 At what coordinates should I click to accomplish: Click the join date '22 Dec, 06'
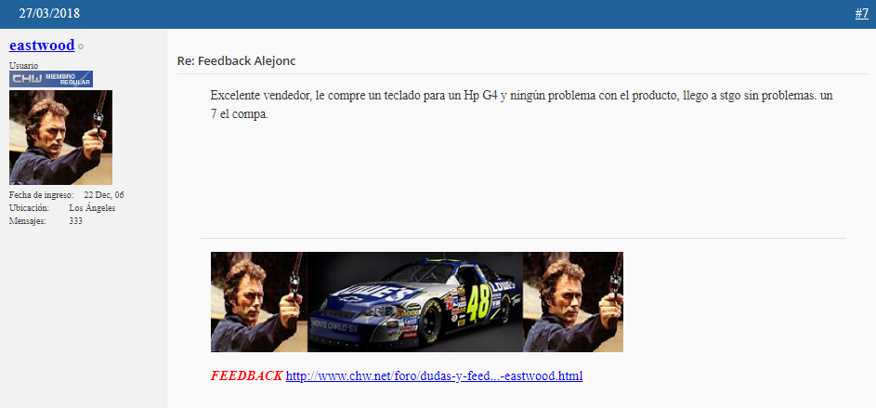104,195
